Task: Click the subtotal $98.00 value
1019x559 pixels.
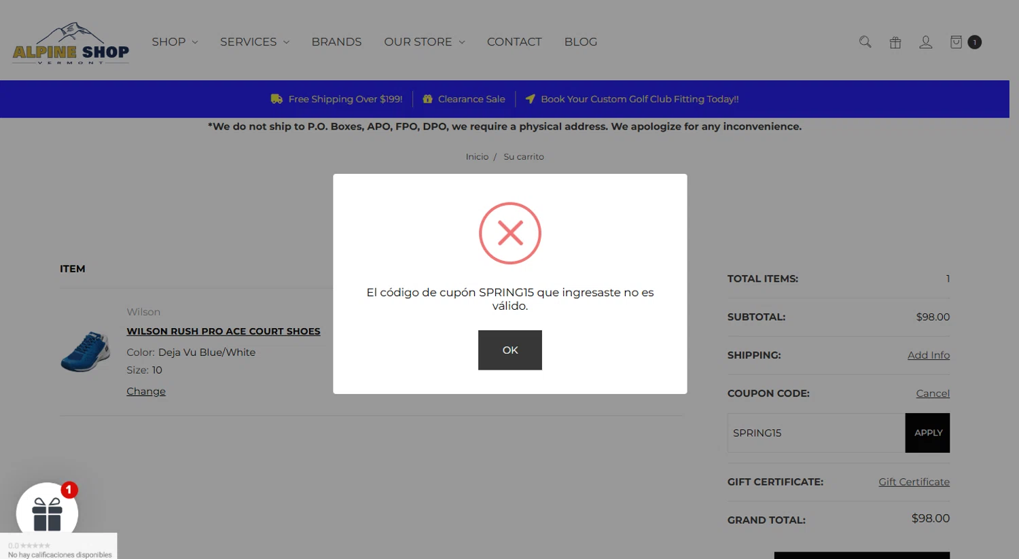Action: 933,317
